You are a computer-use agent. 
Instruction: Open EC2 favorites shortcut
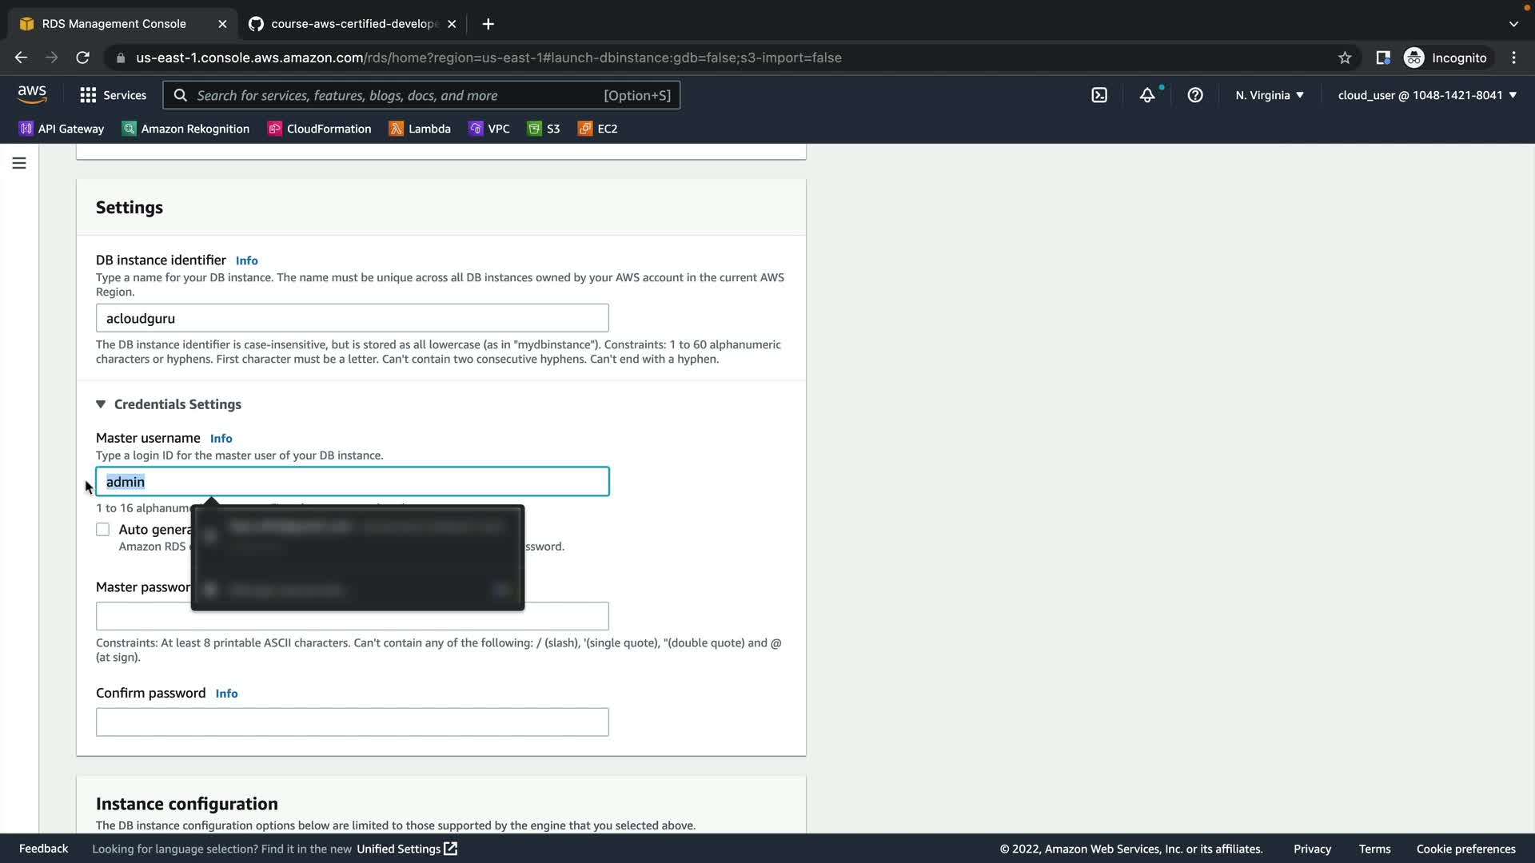(x=598, y=129)
